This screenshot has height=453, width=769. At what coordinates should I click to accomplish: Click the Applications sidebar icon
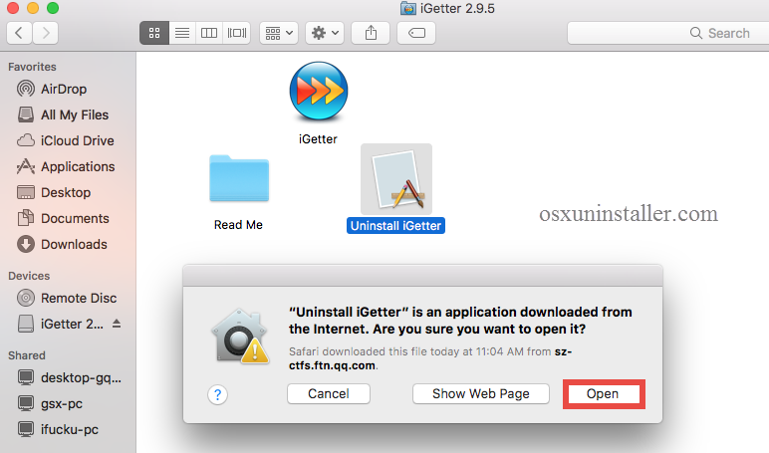click(26, 166)
